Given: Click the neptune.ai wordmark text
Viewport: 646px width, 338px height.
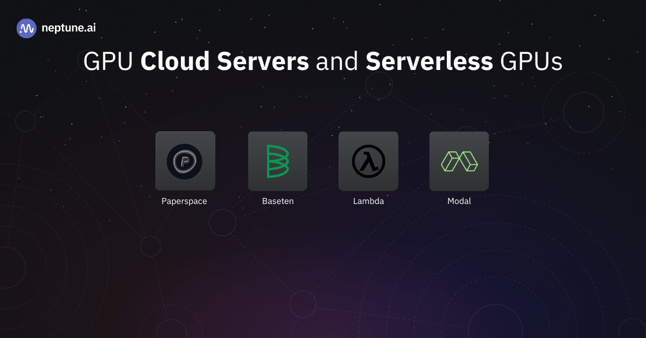Looking at the screenshot, I should point(68,28).
